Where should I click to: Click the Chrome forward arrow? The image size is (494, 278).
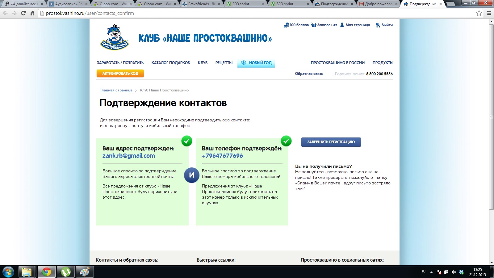[x=14, y=13]
